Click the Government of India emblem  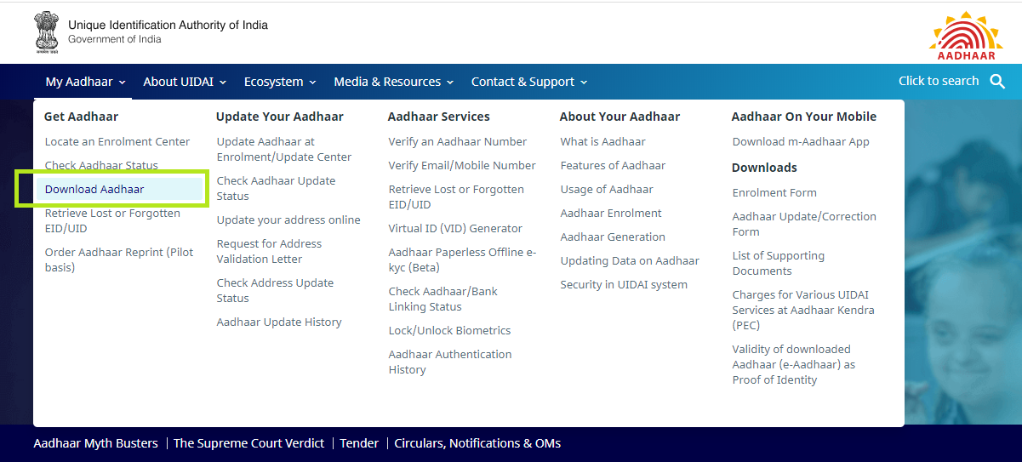click(x=47, y=32)
